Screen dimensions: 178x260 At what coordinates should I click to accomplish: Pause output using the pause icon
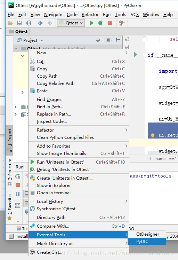tap(18, 194)
